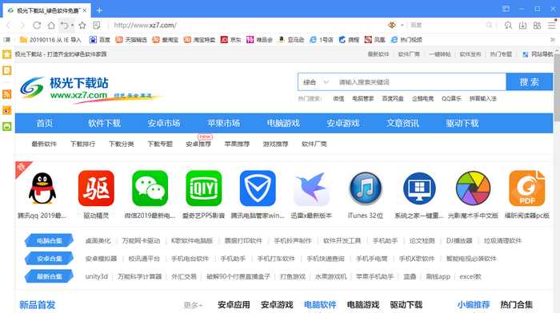This screenshot has height=313, width=560.
Task: Open the 福昕阅读器 PDF app icon
Action: coord(527,188)
